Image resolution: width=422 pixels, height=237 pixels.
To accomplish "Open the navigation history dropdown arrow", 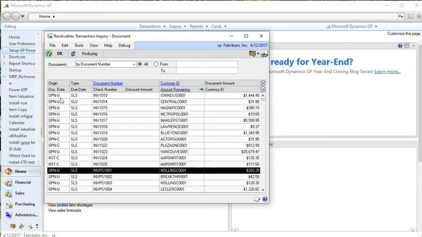I will coord(22,16).
